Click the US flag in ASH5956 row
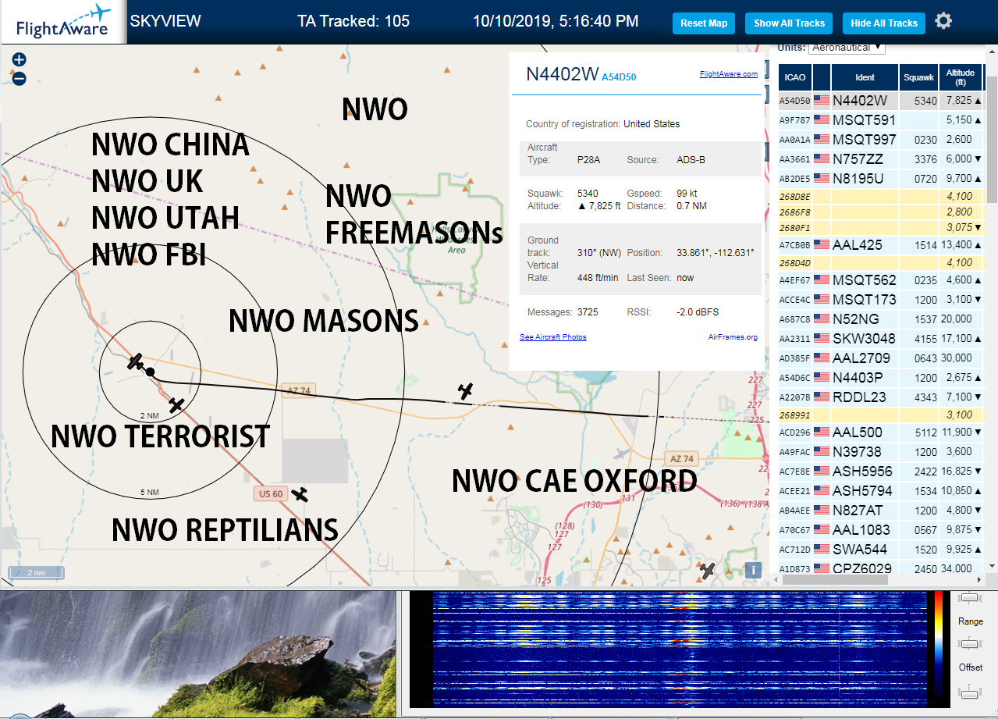Screen dimensions: 998x719 pyautogui.click(x=821, y=471)
